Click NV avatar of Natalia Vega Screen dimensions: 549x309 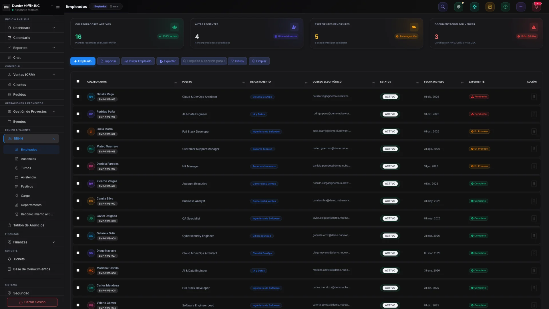pos(91,97)
